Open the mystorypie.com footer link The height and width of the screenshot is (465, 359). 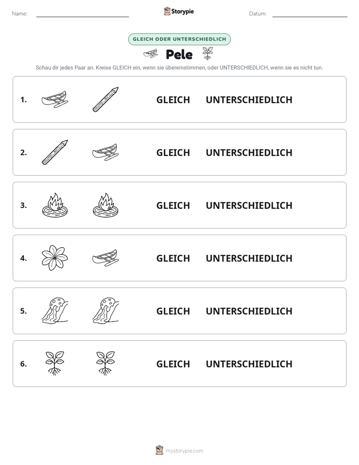tap(184, 451)
